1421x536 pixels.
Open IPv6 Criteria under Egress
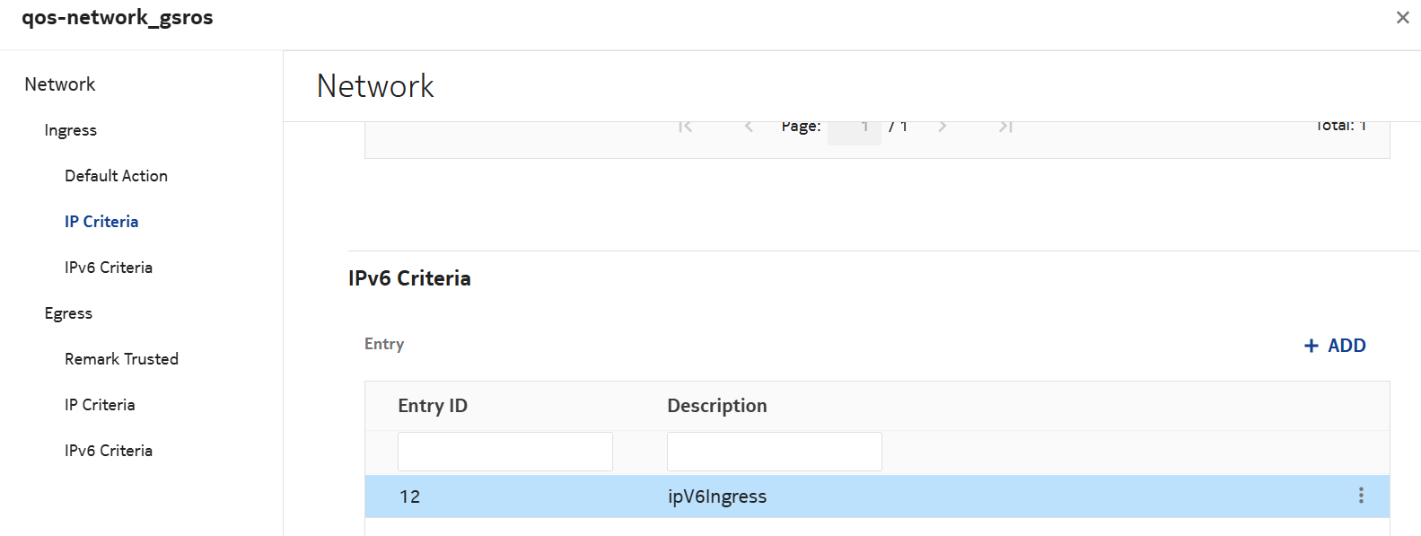pyautogui.click(x=109, y=451)
